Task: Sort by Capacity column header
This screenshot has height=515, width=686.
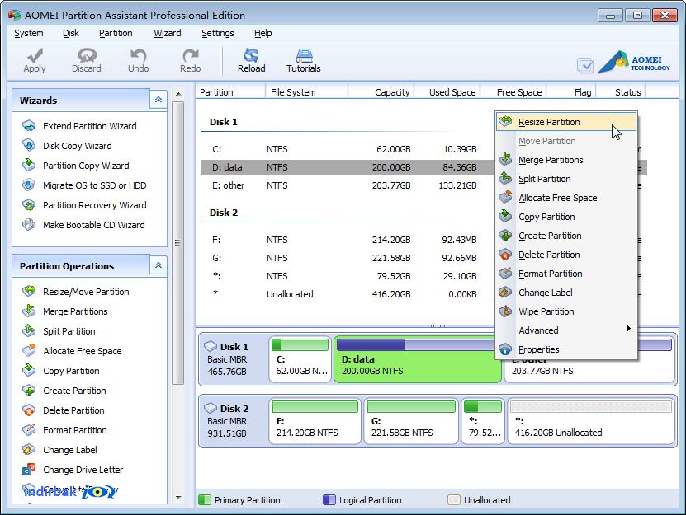Action: pyautogui.click(x=381, y=92)
